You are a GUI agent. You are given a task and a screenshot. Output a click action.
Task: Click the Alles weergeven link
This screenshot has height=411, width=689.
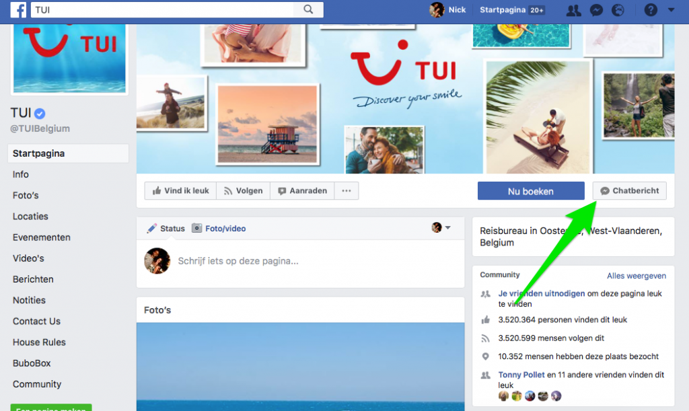click(x=637, y=276)
